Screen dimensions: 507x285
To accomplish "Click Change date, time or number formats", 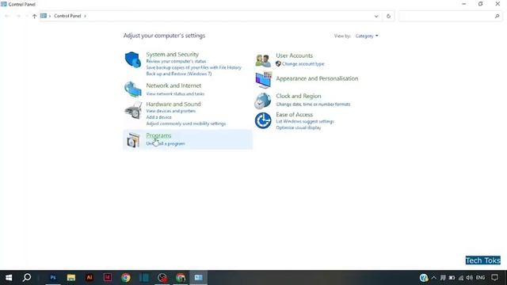I will [x=313, y=104].
